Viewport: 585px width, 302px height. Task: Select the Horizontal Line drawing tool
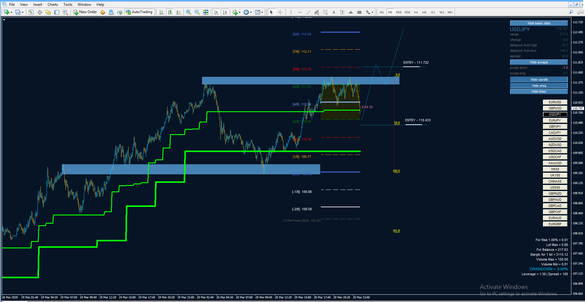(300, 12)
